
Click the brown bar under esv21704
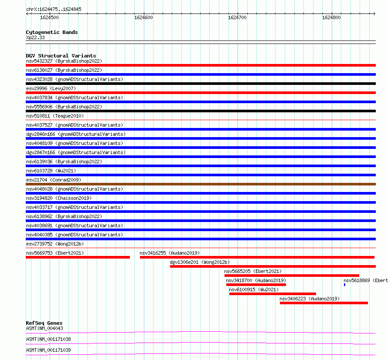point(201,184)
